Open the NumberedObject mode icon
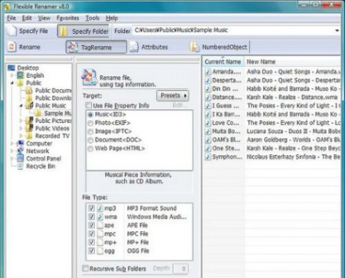Screen dimensions: 345x278 [195, 47]
